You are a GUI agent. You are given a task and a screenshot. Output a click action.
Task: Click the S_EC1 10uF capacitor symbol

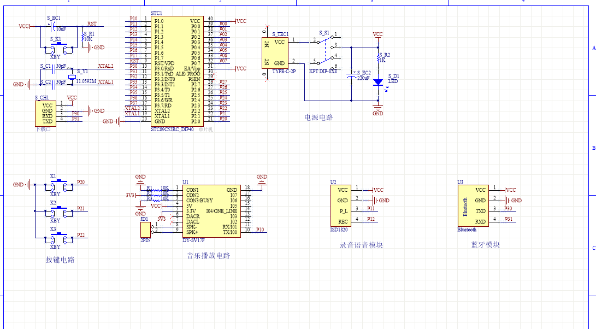coord(50,26)
